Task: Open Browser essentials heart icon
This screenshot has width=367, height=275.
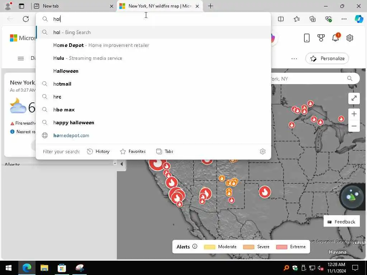Action: 328,19
